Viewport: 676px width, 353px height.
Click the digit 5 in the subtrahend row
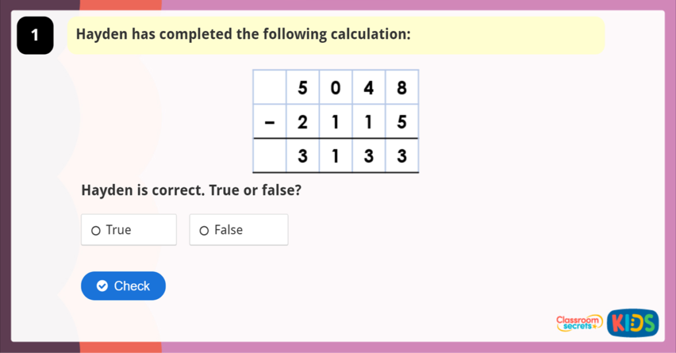pos(401,123)
